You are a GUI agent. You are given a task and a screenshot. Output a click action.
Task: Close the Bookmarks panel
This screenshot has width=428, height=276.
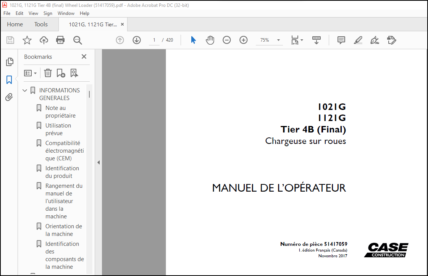click(x=84, y=56)
